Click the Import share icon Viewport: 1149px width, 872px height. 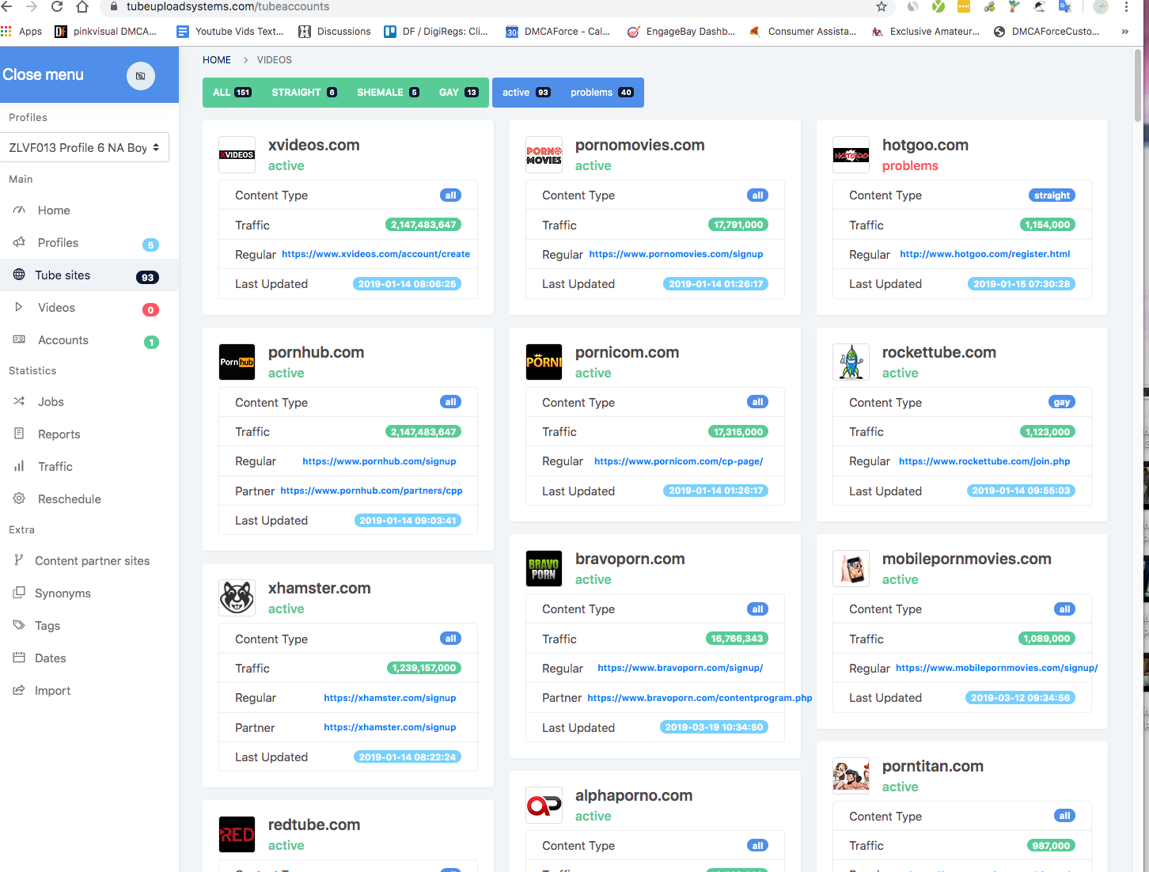19,690
